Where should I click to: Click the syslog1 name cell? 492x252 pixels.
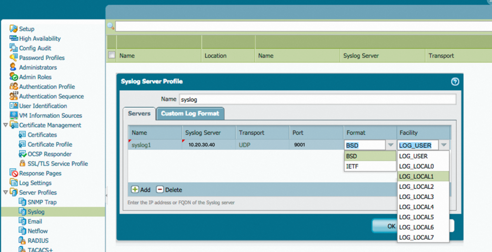(155, 145)
